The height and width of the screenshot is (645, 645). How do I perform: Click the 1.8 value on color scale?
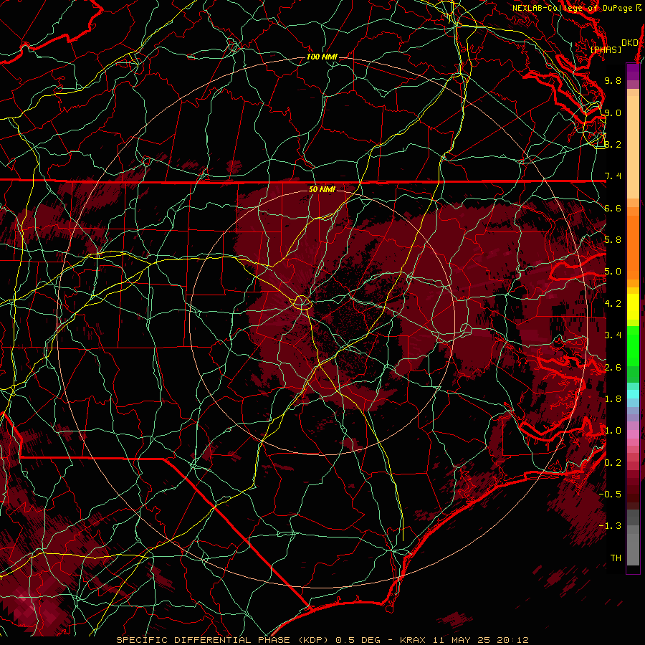pos(613,399)
